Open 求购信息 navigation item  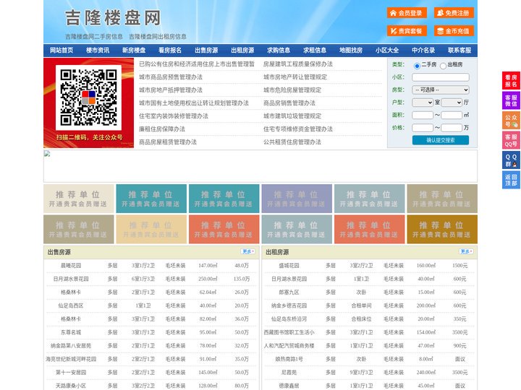point(279,51)
